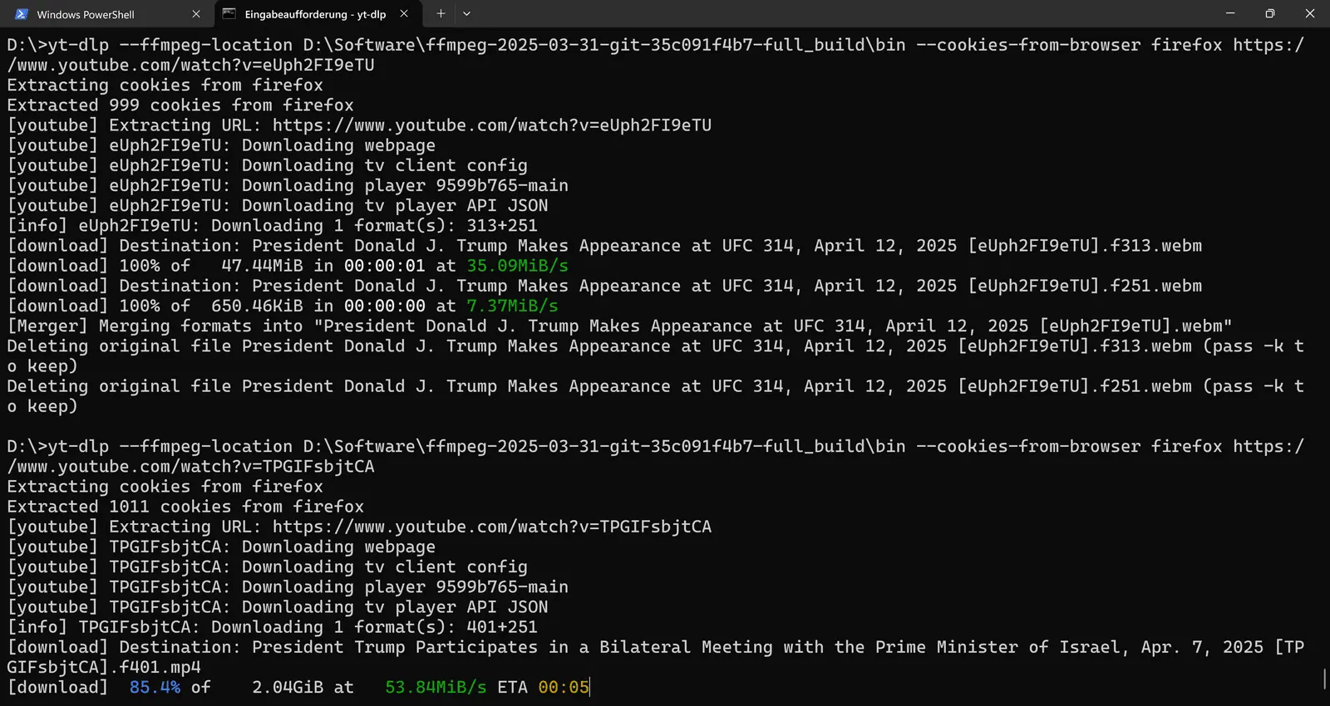Click the yellow ETA 00:05 value
The height and width of the screenshot is (706, 1330).
coord(564,688)
